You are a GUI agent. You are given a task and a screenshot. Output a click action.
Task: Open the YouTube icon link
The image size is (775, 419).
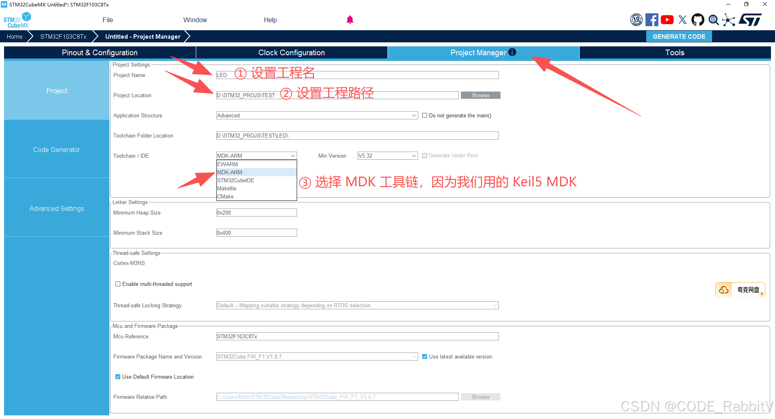667,20
